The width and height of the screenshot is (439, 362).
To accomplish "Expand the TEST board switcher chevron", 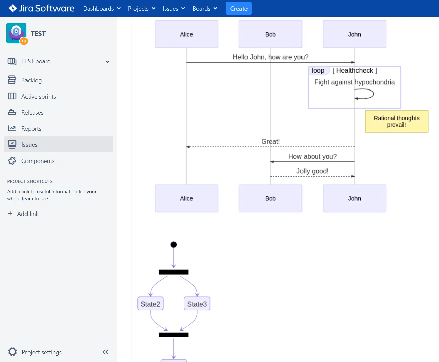I will pyautogui.click(x=107, y=62).
